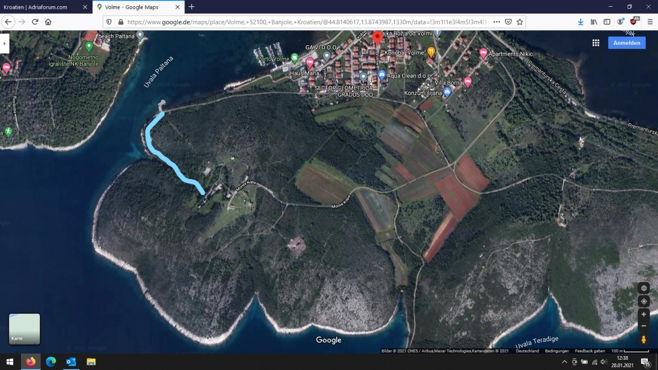Image resolution: width=658 pixels, height=370 pixels.
Task: Open the Google apps grid
Action: click(x=596, y=43)
